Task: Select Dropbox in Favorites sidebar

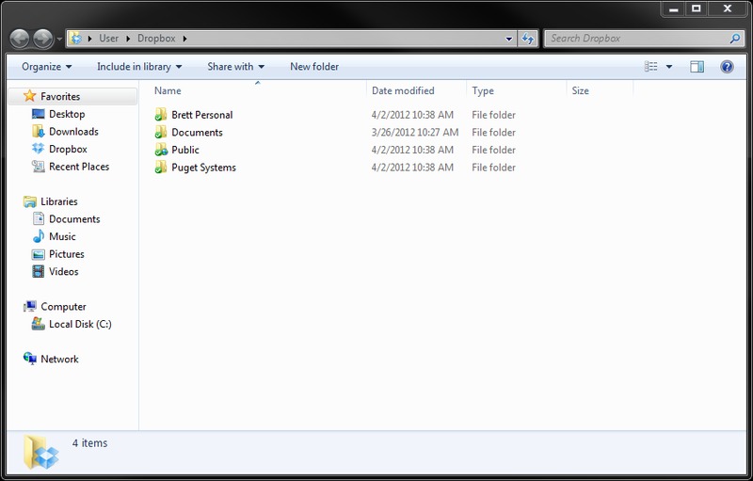Action: coord(68,149)
